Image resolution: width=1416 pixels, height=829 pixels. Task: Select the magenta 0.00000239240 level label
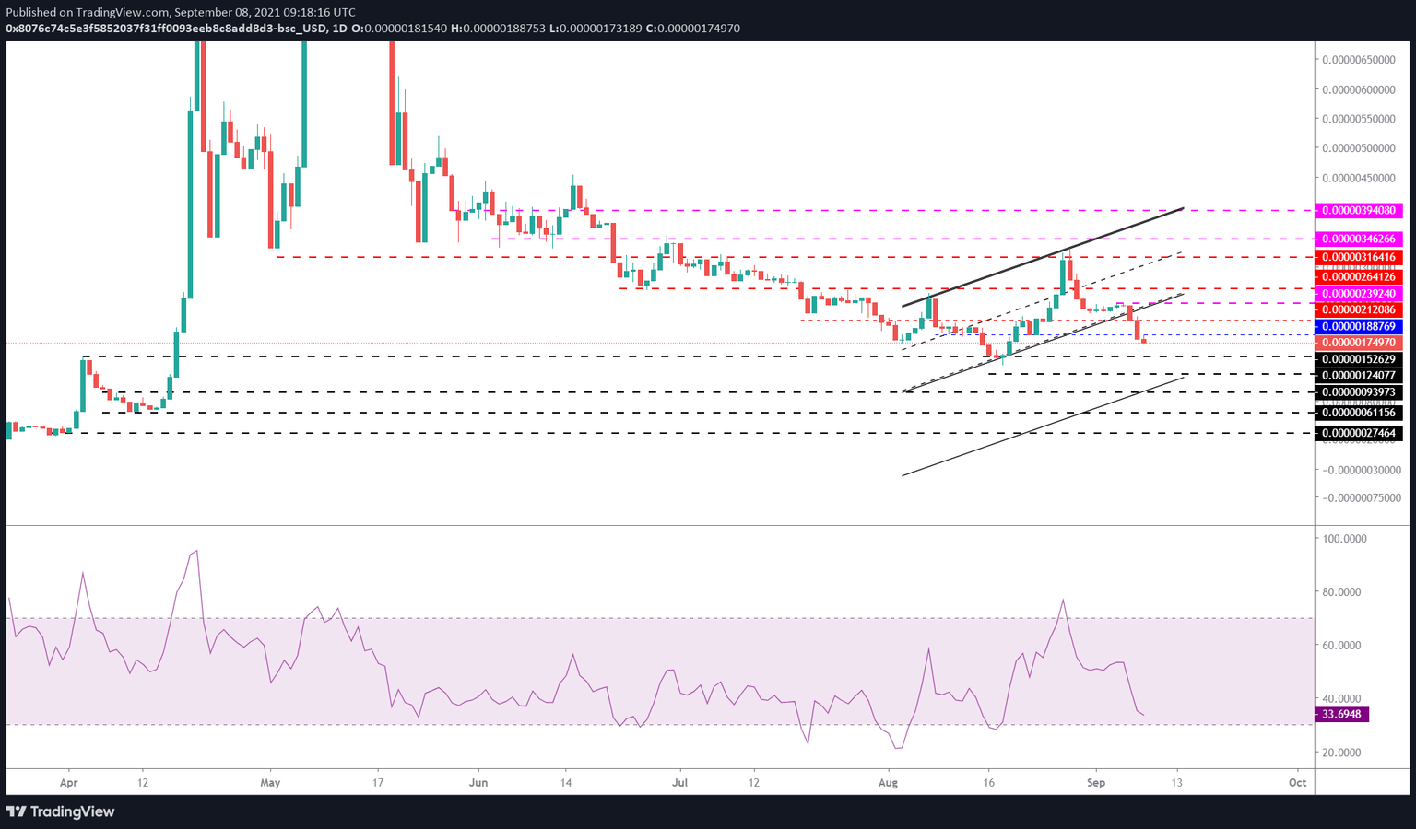pyautogui.click(x=1361, y=293)
